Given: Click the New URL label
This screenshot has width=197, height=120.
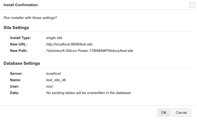Looking at the screenshot, I should [x=18, y=44].
